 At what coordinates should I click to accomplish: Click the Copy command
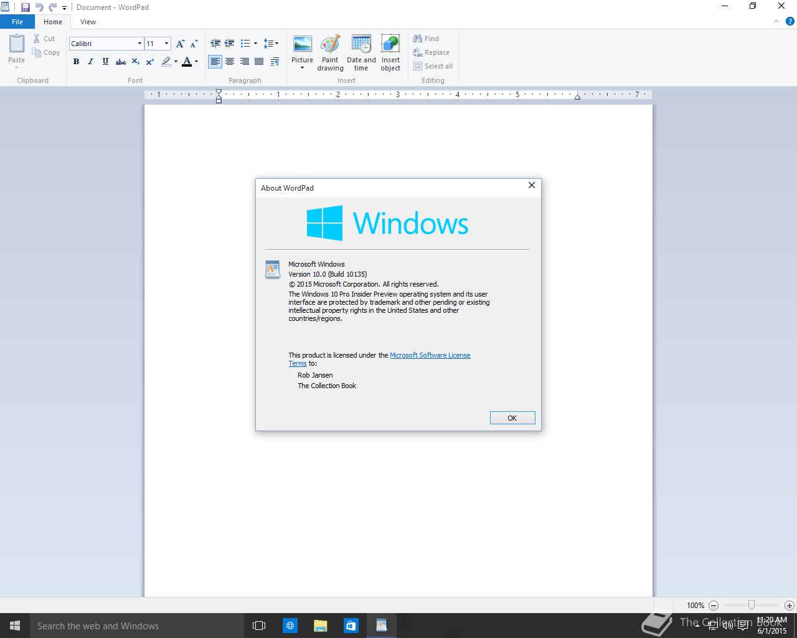pyautogui.click(x=46, y=53)
